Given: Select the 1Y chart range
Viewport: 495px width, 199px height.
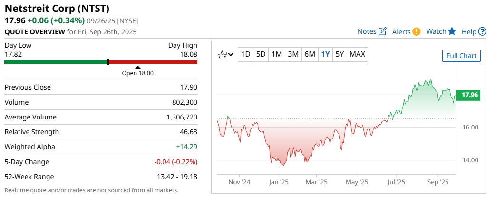Looking at the screenshot, I should click(x=326, y=54).
